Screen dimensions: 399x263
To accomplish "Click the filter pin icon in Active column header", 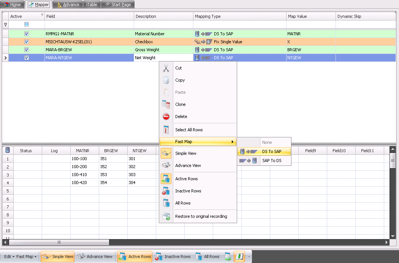I will tap(42, 15).
